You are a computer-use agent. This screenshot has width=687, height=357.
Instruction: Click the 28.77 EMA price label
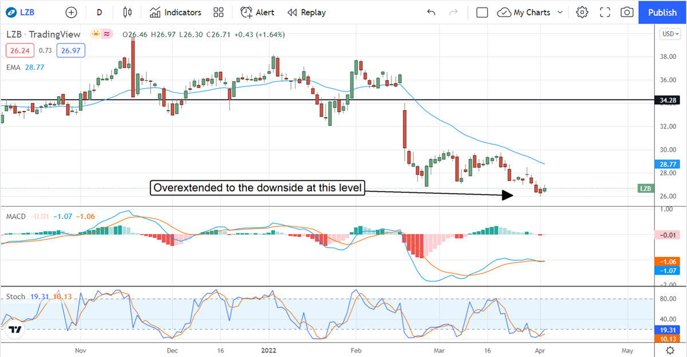pyautogui.click(x=668, y=164)
